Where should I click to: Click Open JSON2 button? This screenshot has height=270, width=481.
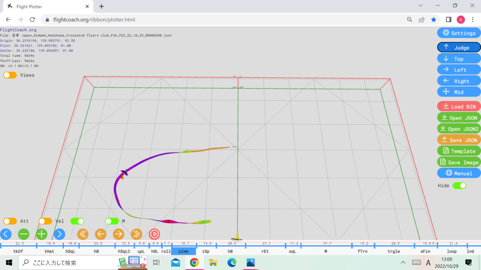(459, 129)
